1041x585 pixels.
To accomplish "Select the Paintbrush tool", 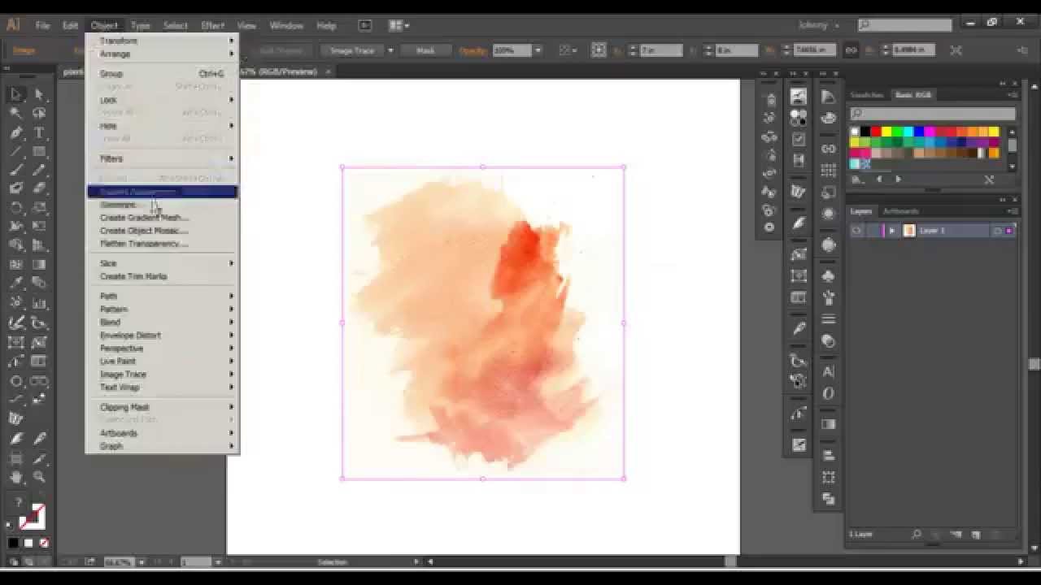I will (x=16, y=171).
